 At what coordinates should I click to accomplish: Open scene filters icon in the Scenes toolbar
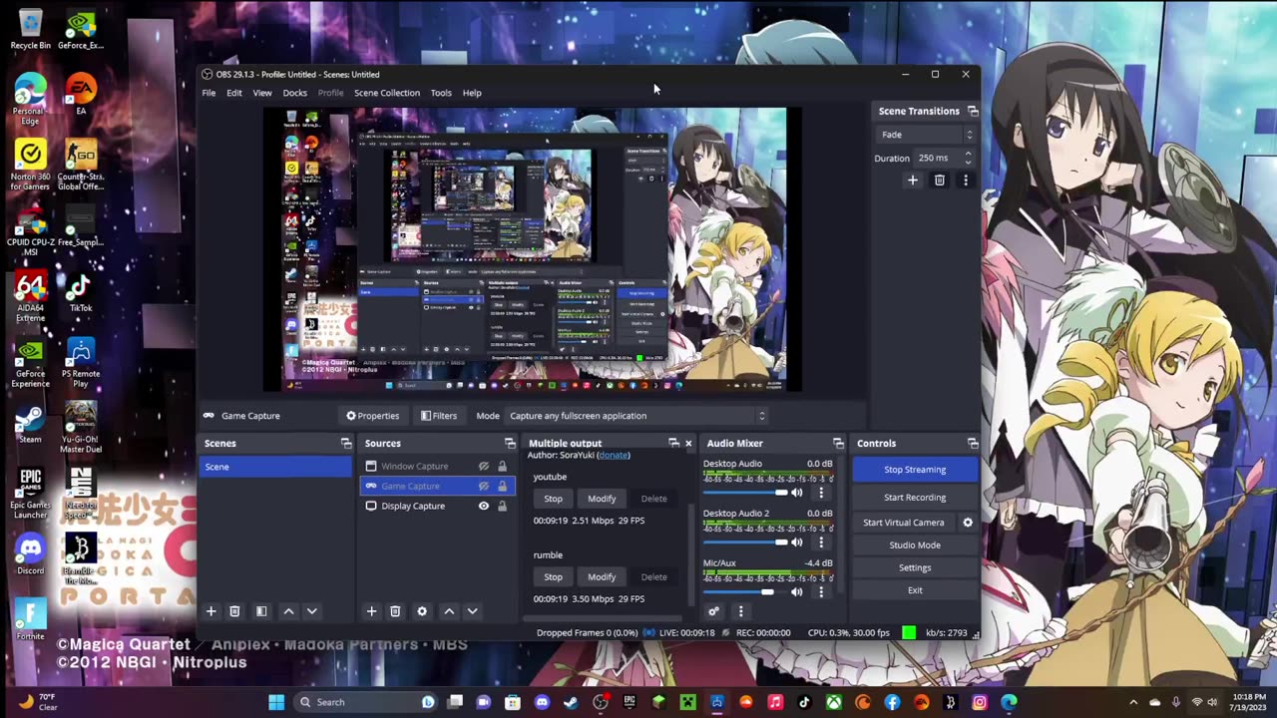pos(261,611)
